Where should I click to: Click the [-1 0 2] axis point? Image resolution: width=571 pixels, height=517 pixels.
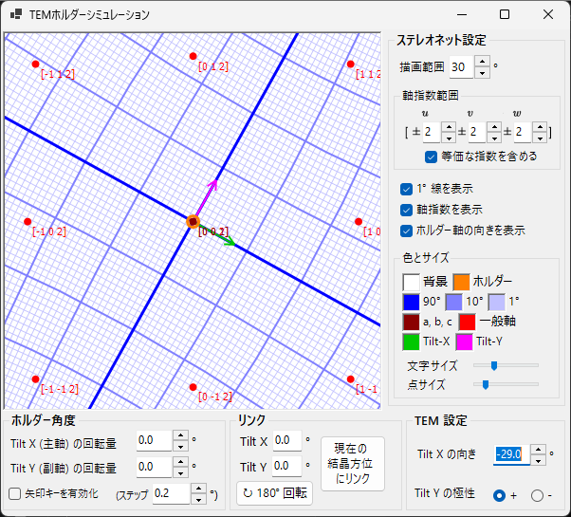(28, 221)
